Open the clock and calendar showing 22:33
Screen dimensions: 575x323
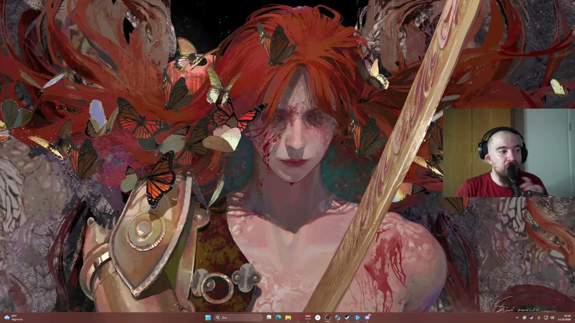564,318
